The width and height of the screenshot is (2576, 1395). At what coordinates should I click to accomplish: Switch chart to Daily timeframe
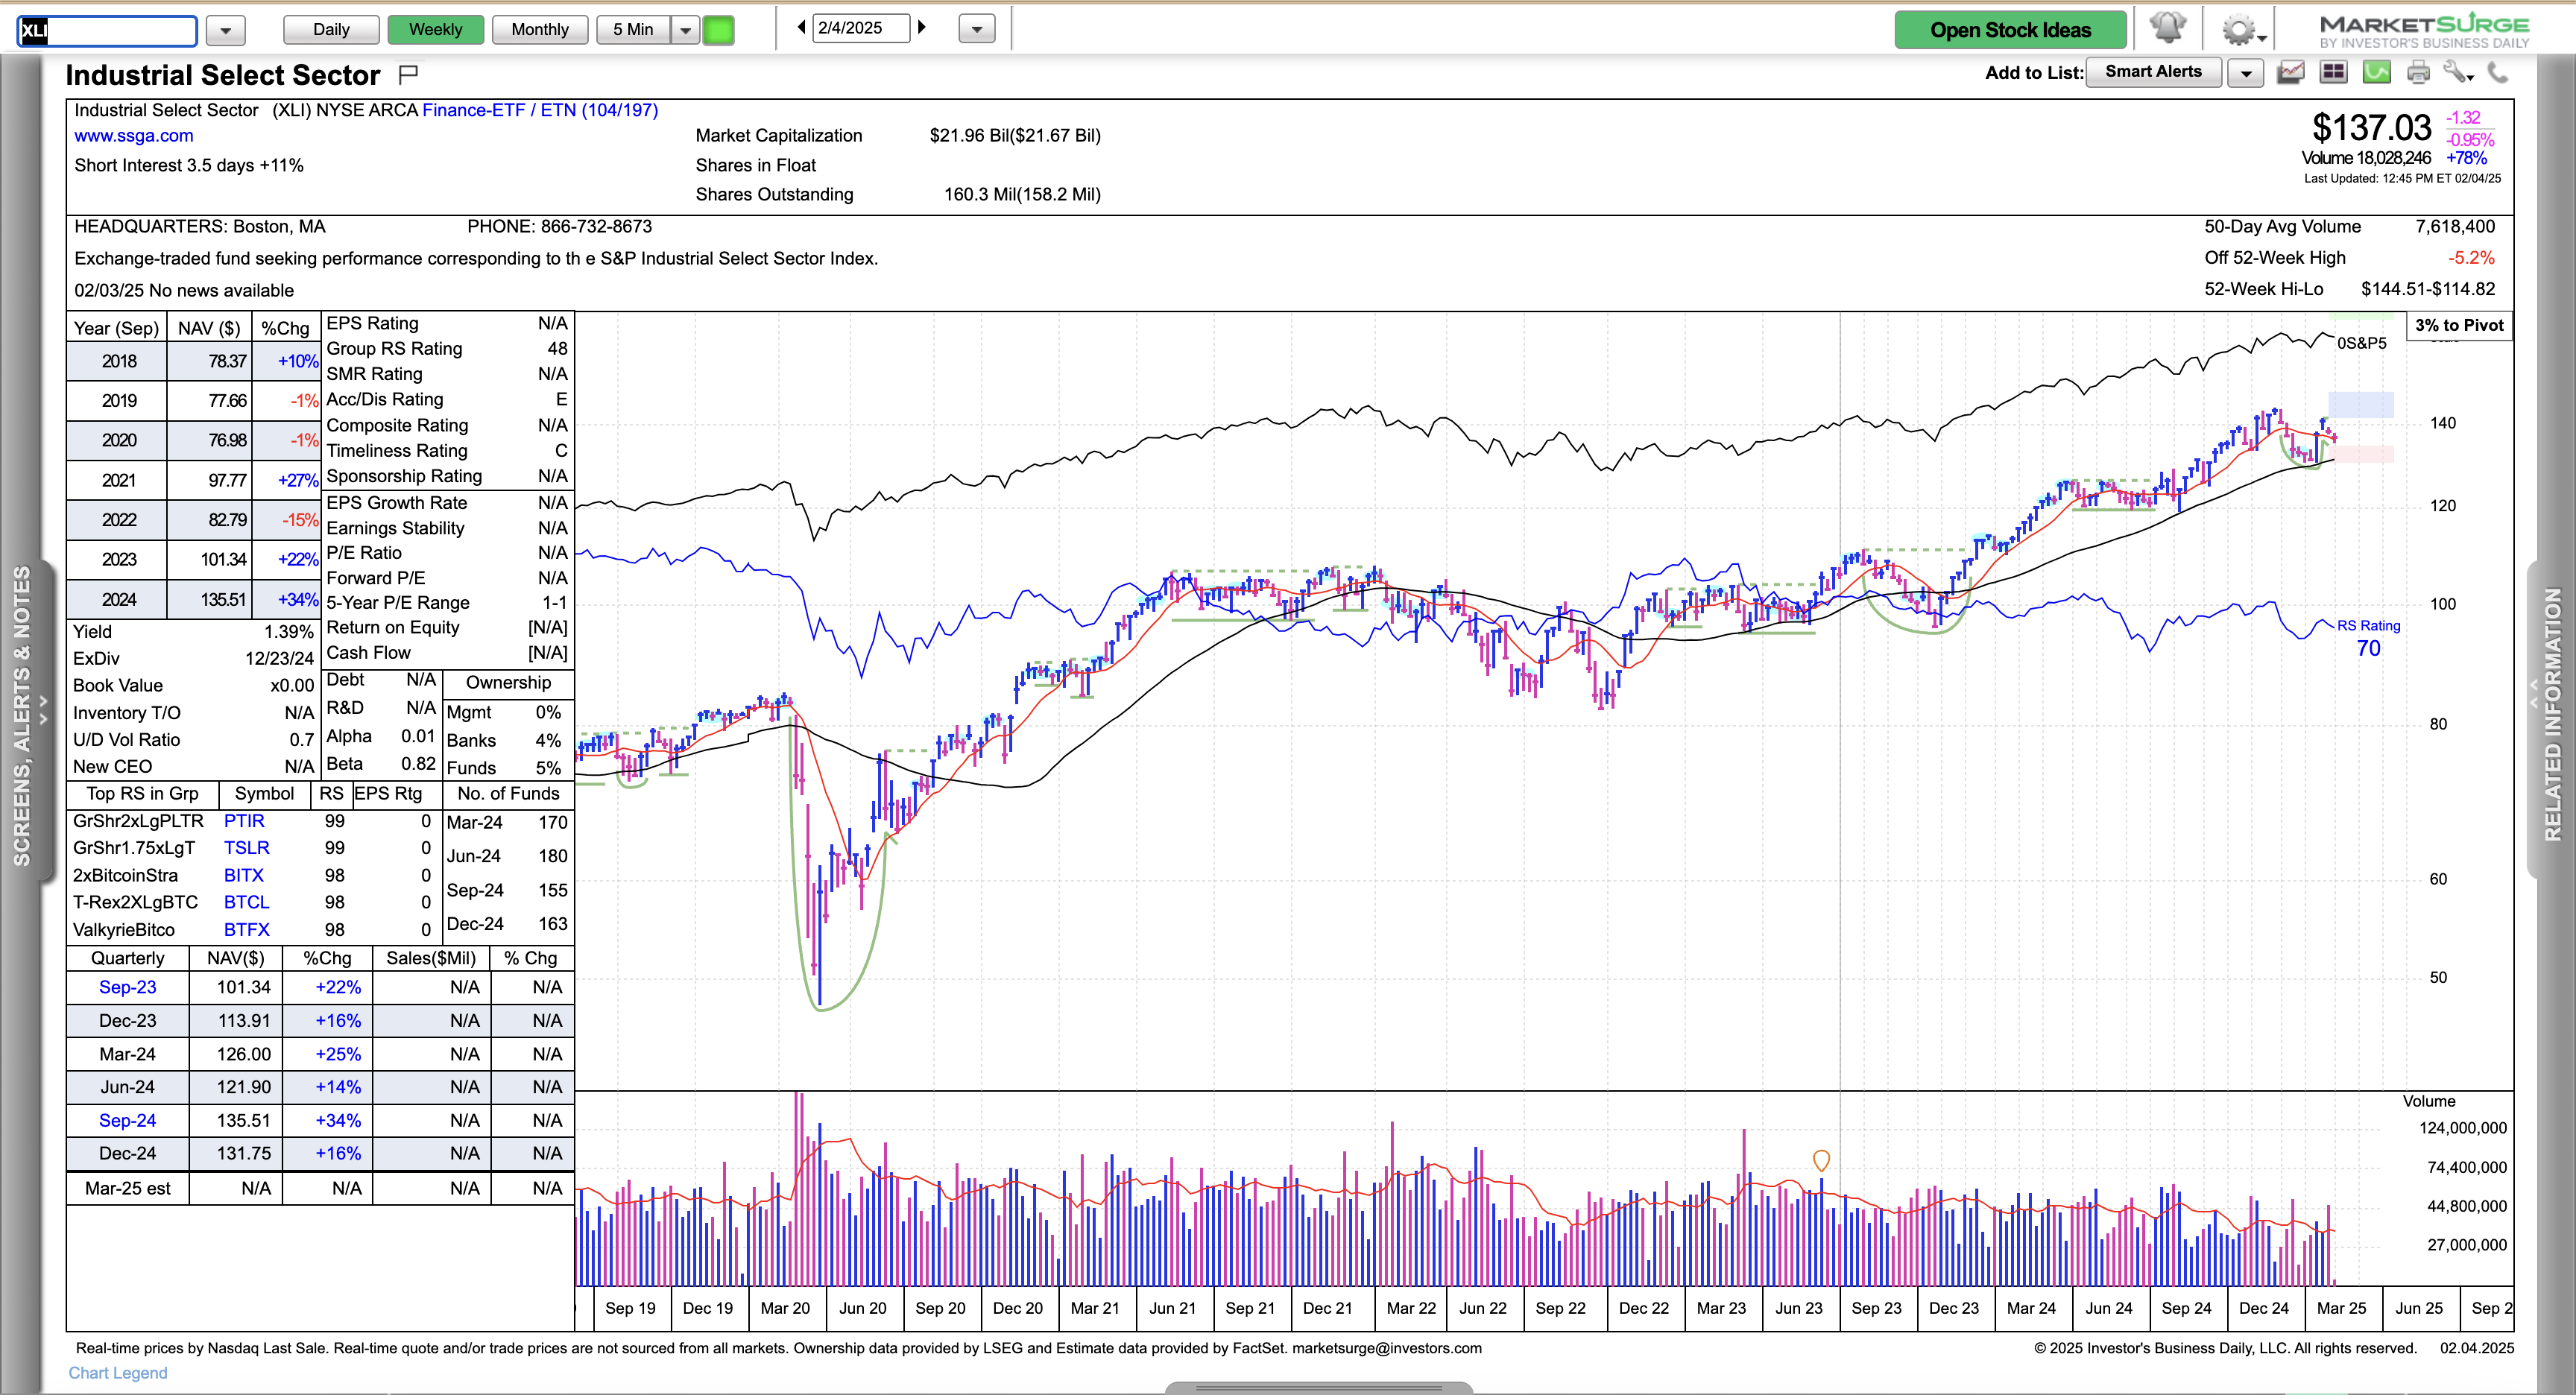331,30
